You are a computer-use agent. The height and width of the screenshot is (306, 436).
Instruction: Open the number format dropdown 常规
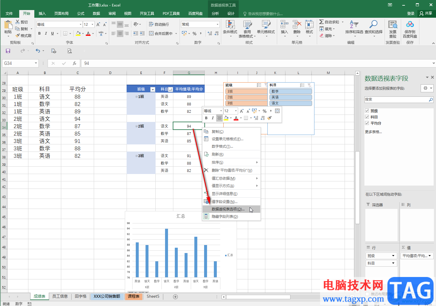tap(217, 25)
